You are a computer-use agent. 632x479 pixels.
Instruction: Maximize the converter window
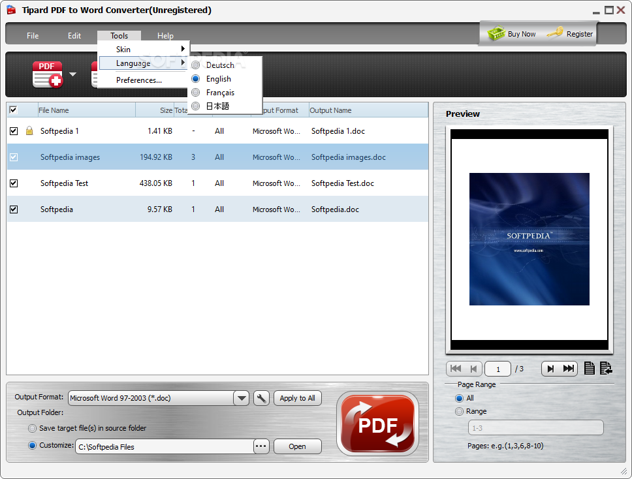pyautogui.click(x=609, y=10)
